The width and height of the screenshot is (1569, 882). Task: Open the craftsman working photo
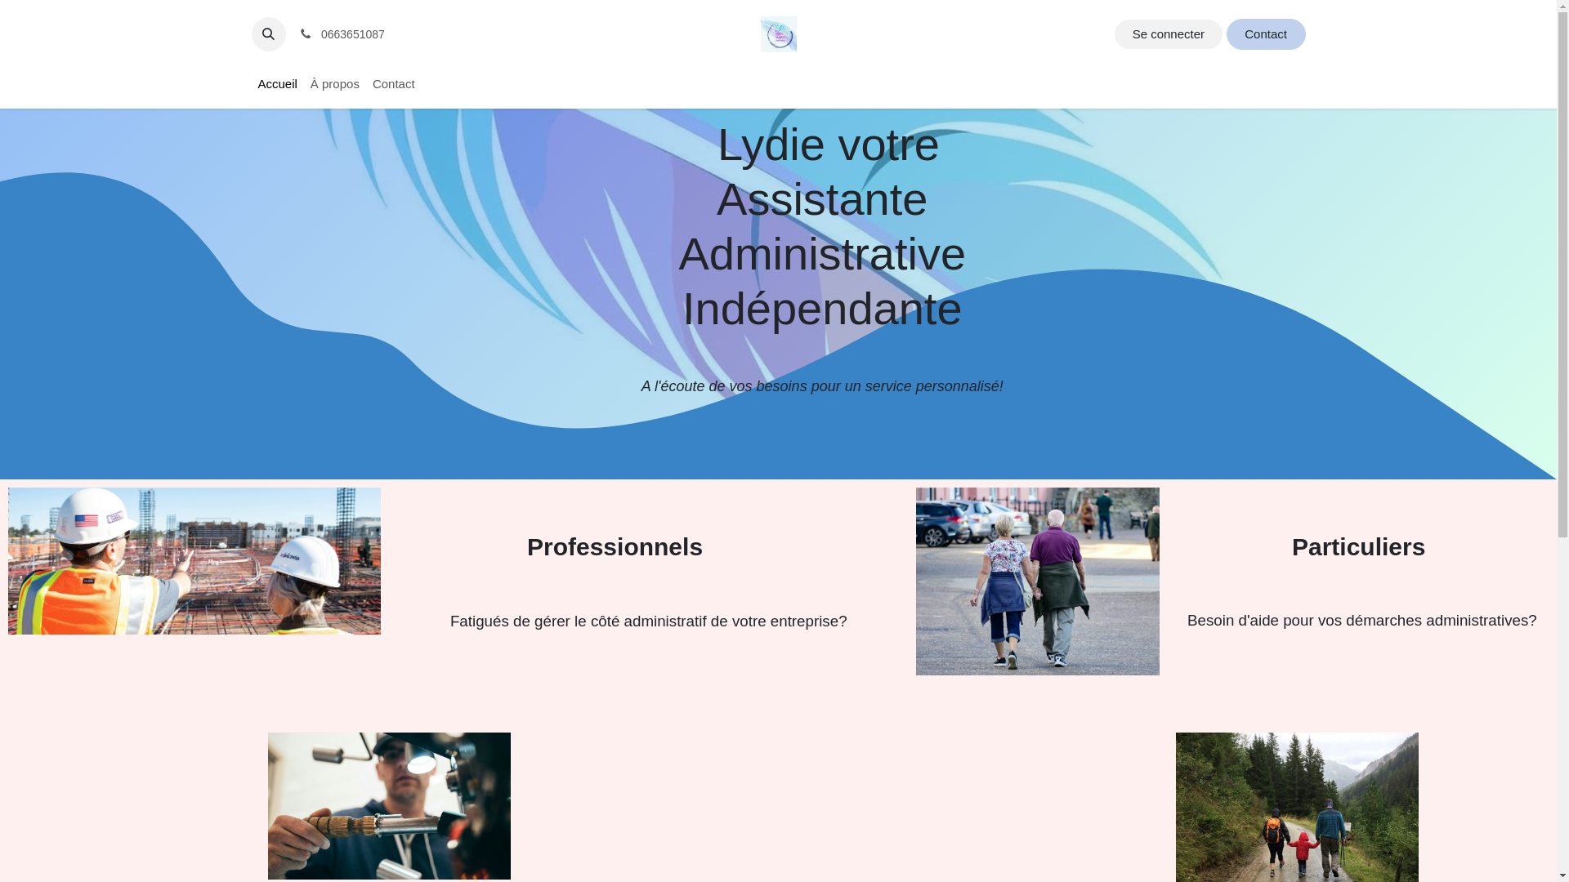[x=389, y=806]
